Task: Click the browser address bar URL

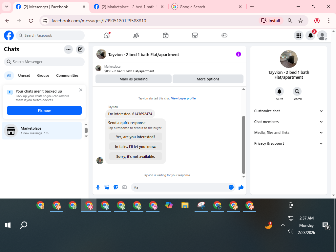Action: [x=99, y=21]
